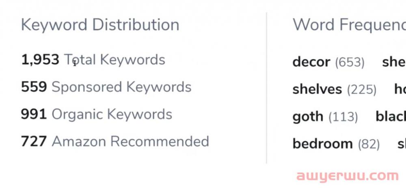Image resolution: width=406 pixels, height=188 pixels.
Task: Click the Word Frequency heading
Action: 349,25
